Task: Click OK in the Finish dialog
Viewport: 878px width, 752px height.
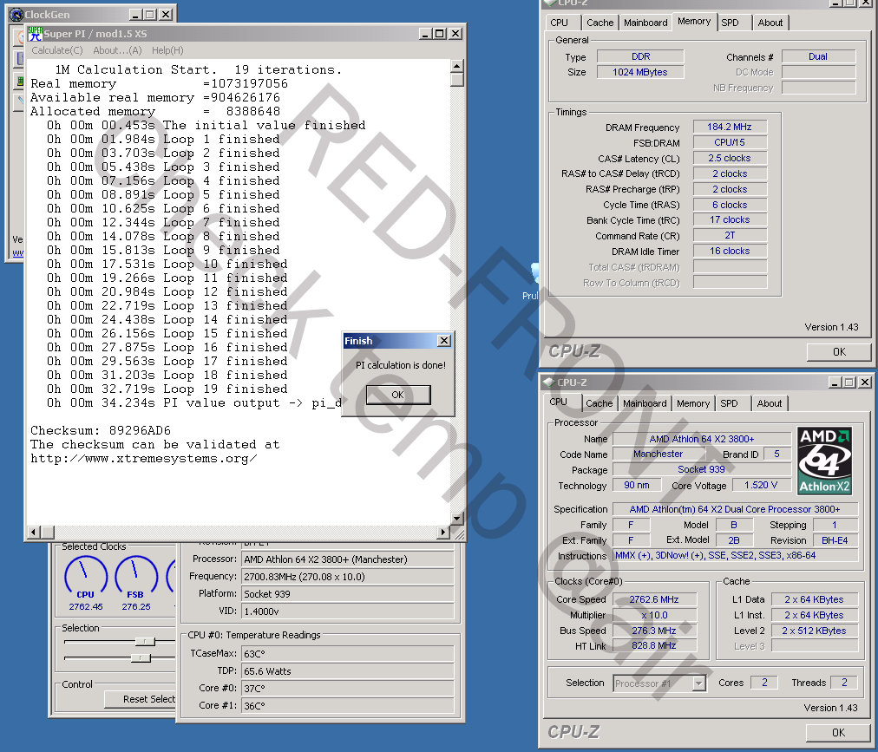Action: [398, 395]
